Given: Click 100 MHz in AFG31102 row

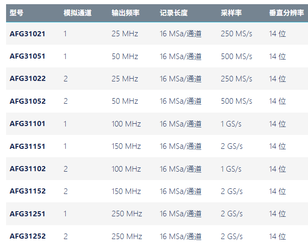Looking at the screenshot, I should [126, 169].
